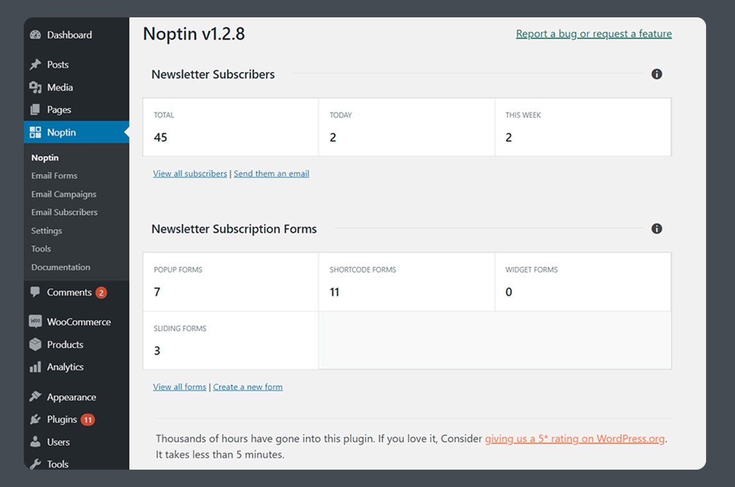Click the WooCommerce logo icon
This screenshot has height=487, width=735.
pyautogui.click(x=35, y=321)
